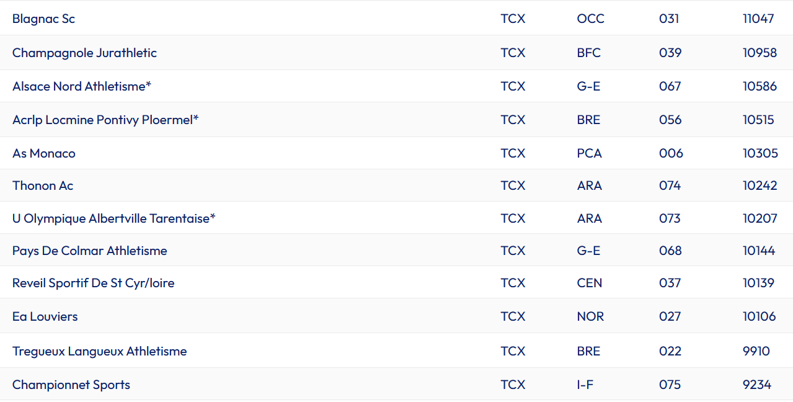Click Reveil Sportif De St Cyr/loire
Screen dimensions: 793x402
pos(94,283)
